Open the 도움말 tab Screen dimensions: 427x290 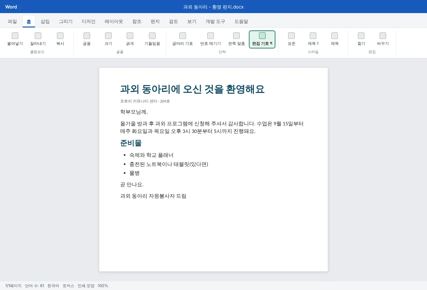pos(241,21)
